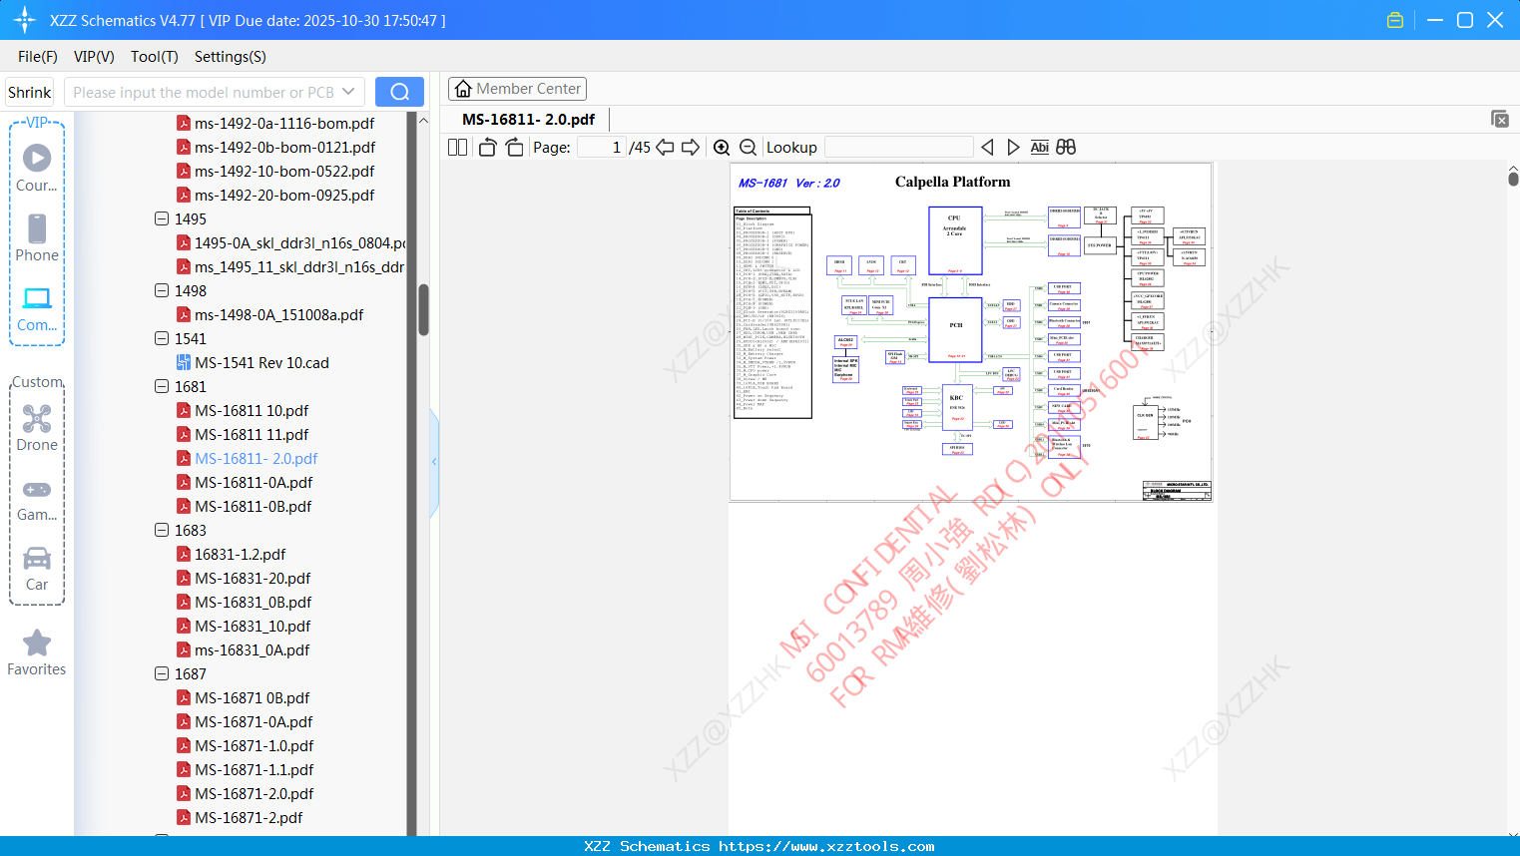This screenshot has width=1520, height=856.
Task: Zoom in on the schematic
Action: (722, 147)
